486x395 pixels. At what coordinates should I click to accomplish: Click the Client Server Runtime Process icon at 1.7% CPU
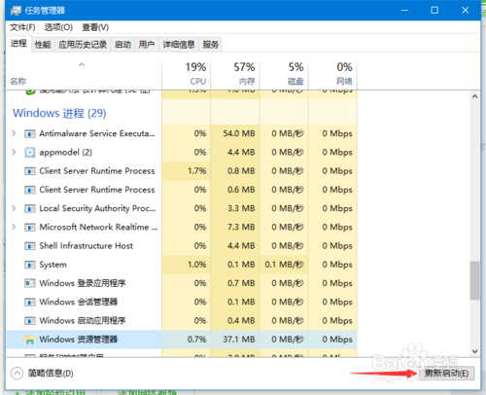point(30,171)
